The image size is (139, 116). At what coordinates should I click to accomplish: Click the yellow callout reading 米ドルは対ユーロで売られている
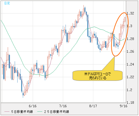click(x=97, y=76)
